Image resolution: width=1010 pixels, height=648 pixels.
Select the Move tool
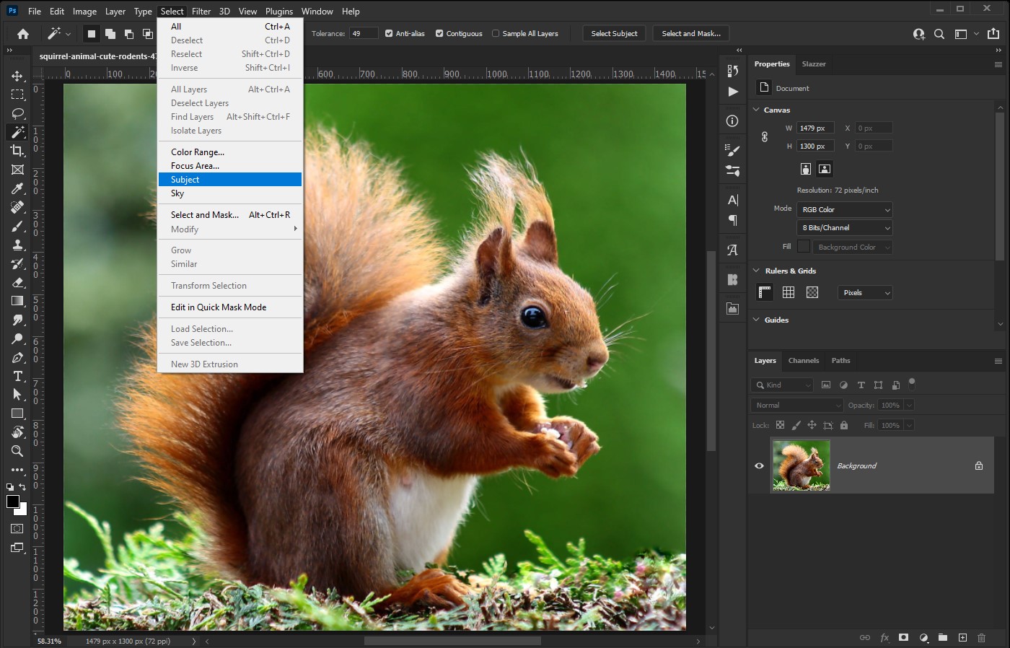pos(17,76)
